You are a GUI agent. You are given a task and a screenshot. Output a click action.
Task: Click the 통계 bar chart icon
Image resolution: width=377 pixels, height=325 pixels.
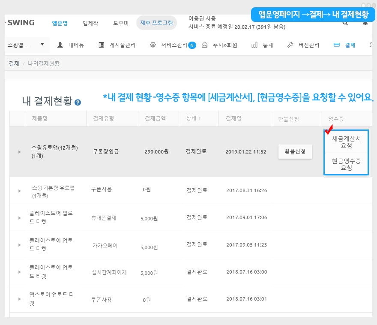(254, 45)
